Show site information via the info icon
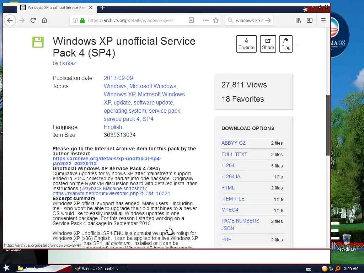The height and width of the screenshot is (273, 364). pyautogui.click(x=75, y=20)
